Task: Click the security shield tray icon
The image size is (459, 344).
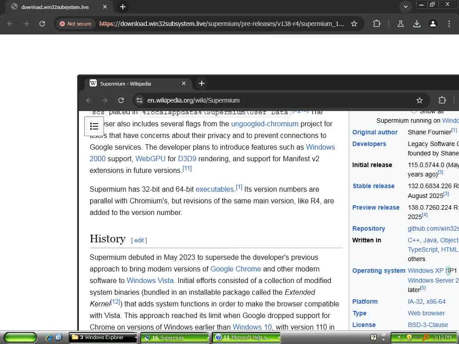Action: click(x=409, y=338)
